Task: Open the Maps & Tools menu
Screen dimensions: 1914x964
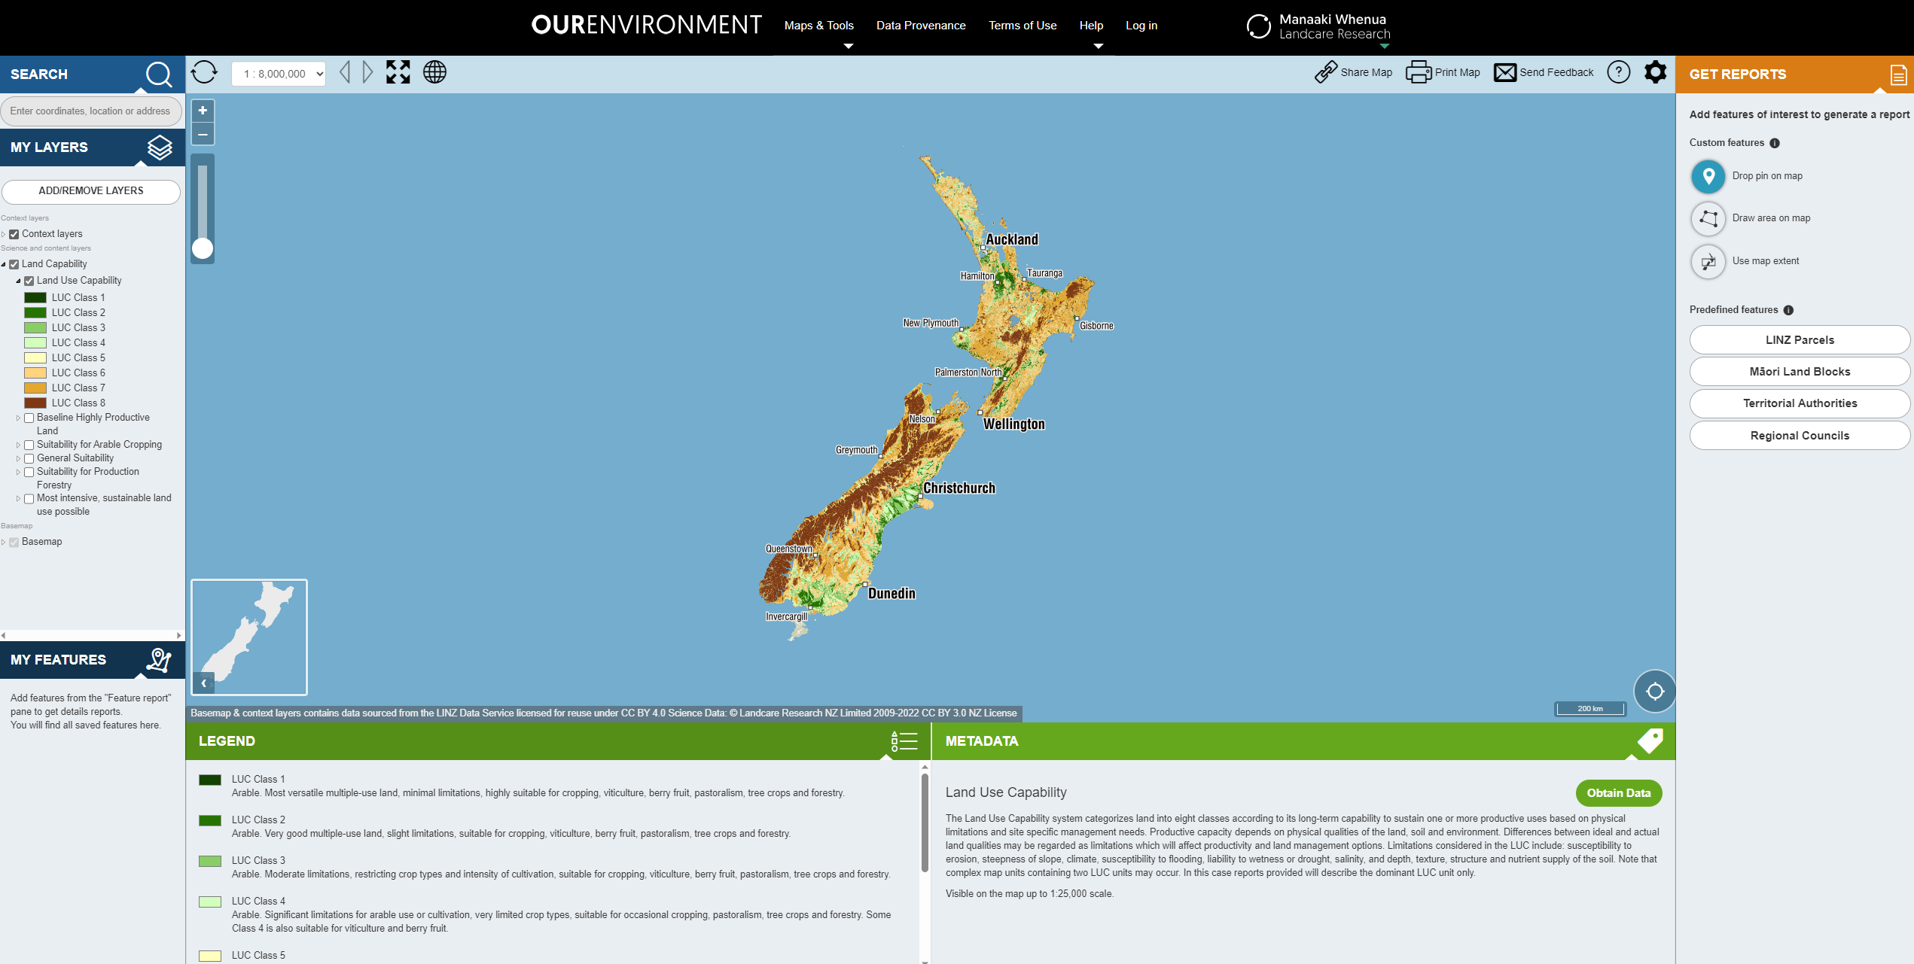Action: coord(818,26)
